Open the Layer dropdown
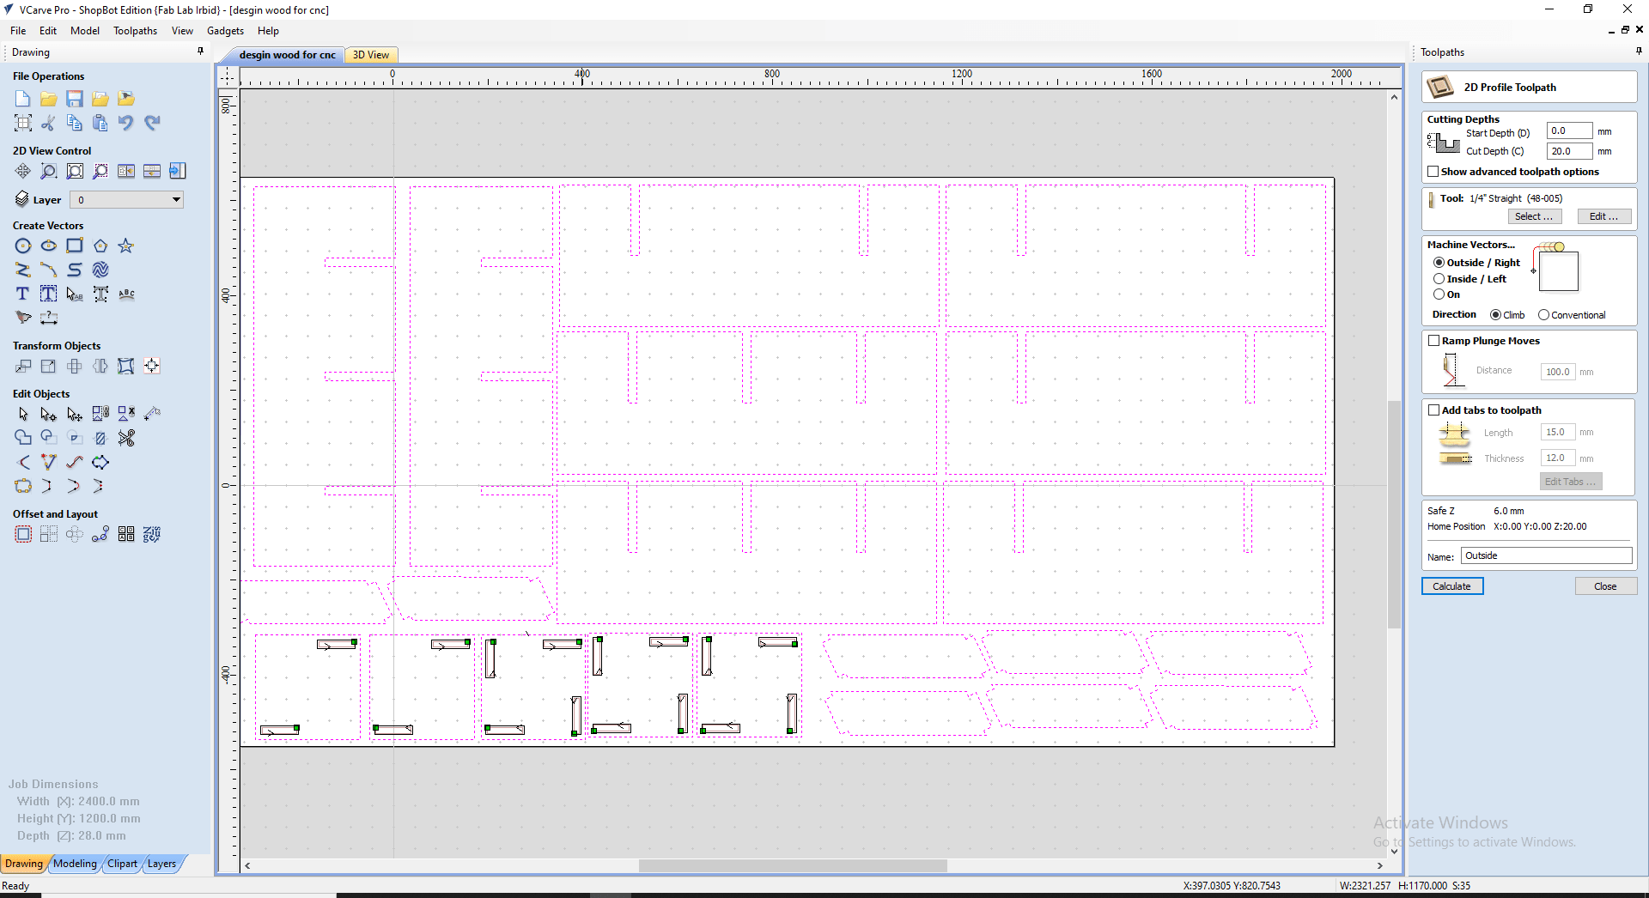Viewport: 1649px width, 898px height. [x=127, y=200]
